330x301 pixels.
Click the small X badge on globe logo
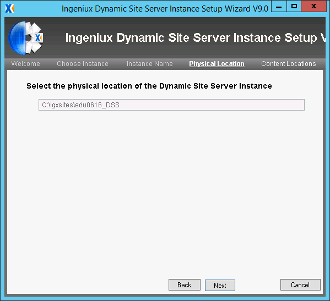39,38
